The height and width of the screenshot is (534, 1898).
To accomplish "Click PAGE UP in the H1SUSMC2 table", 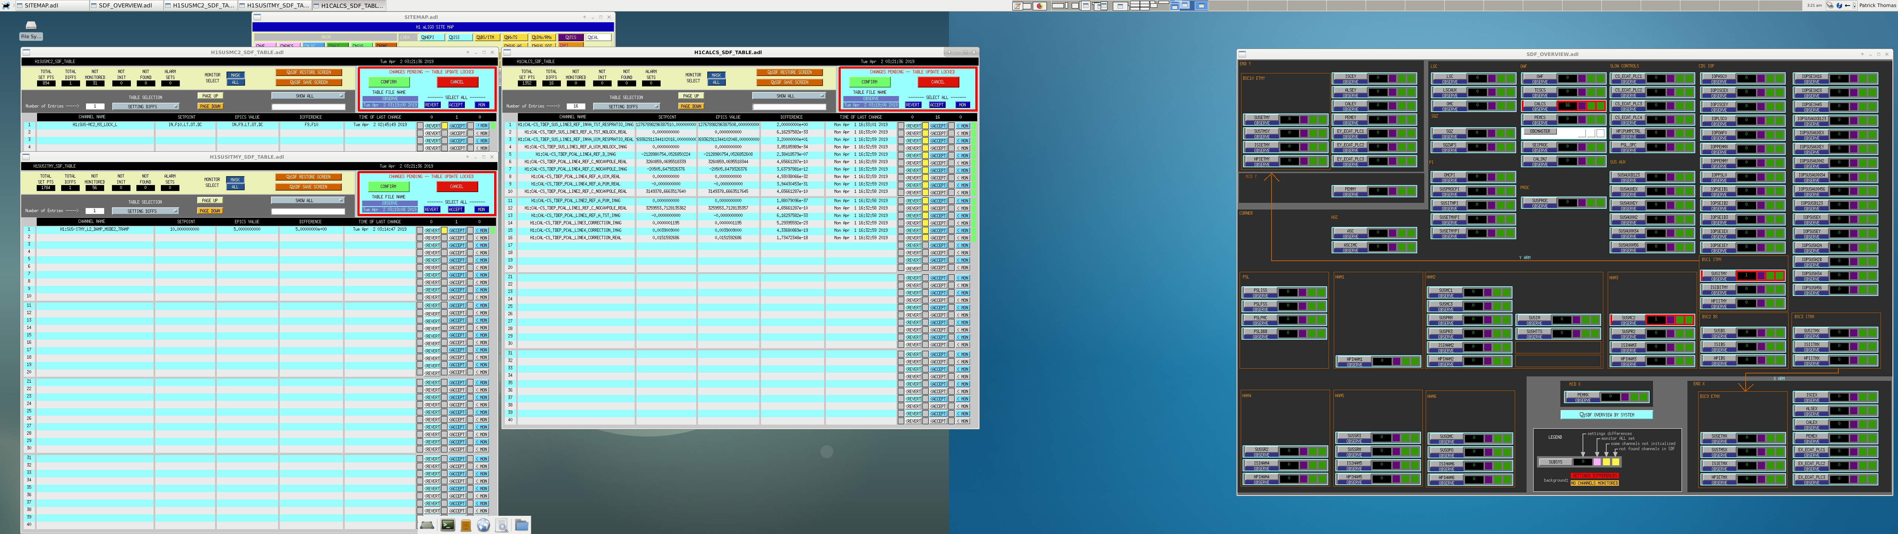I will pos(210,96).
